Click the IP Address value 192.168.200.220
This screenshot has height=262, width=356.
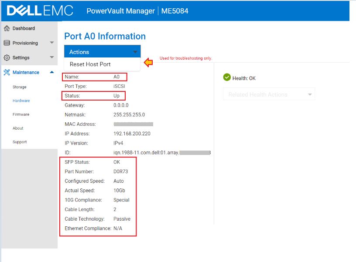pos(132,134)
